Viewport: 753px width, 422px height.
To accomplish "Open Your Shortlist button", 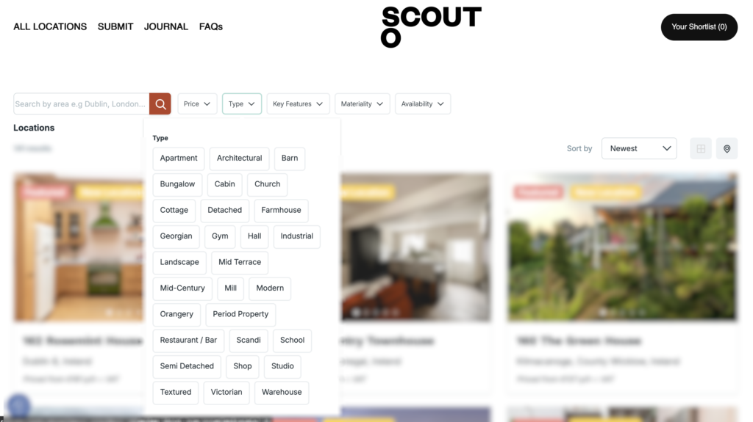I will point(699,27).
